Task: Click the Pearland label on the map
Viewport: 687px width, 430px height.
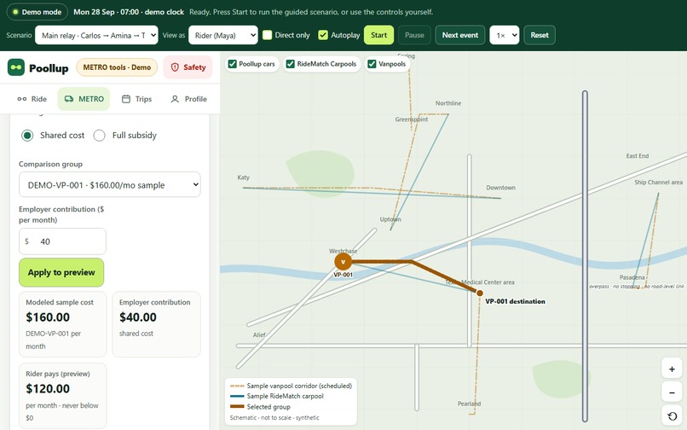Action: click(x=469, y=404)
